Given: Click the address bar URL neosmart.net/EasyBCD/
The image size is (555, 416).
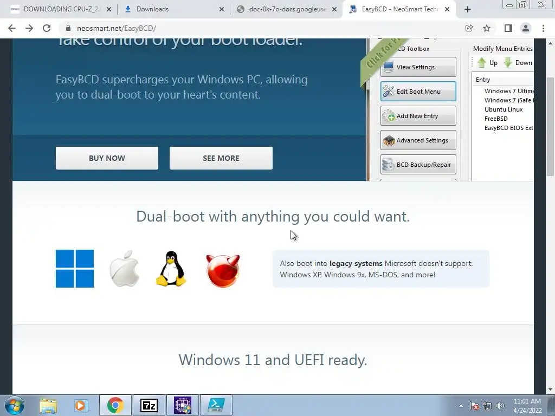Looking at the screenshot, I should click(x=117, y=28).
